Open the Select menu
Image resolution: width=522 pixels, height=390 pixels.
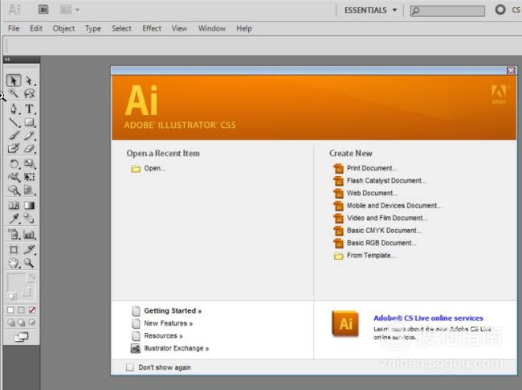click(121, 29)
